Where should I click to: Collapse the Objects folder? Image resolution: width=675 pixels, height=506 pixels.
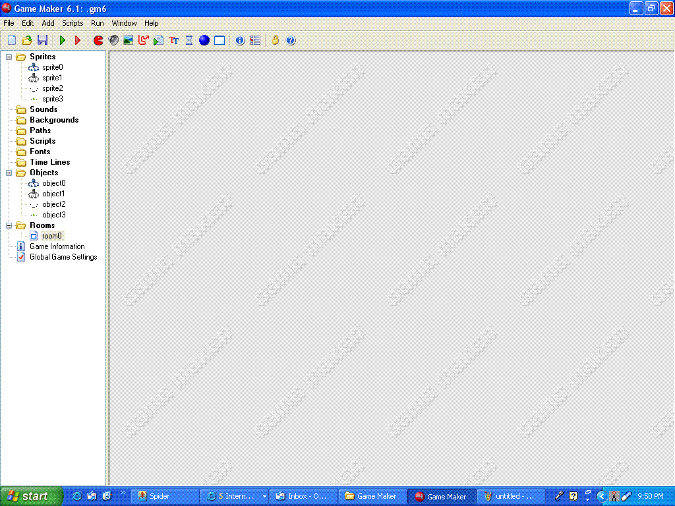tap(9, 173)
